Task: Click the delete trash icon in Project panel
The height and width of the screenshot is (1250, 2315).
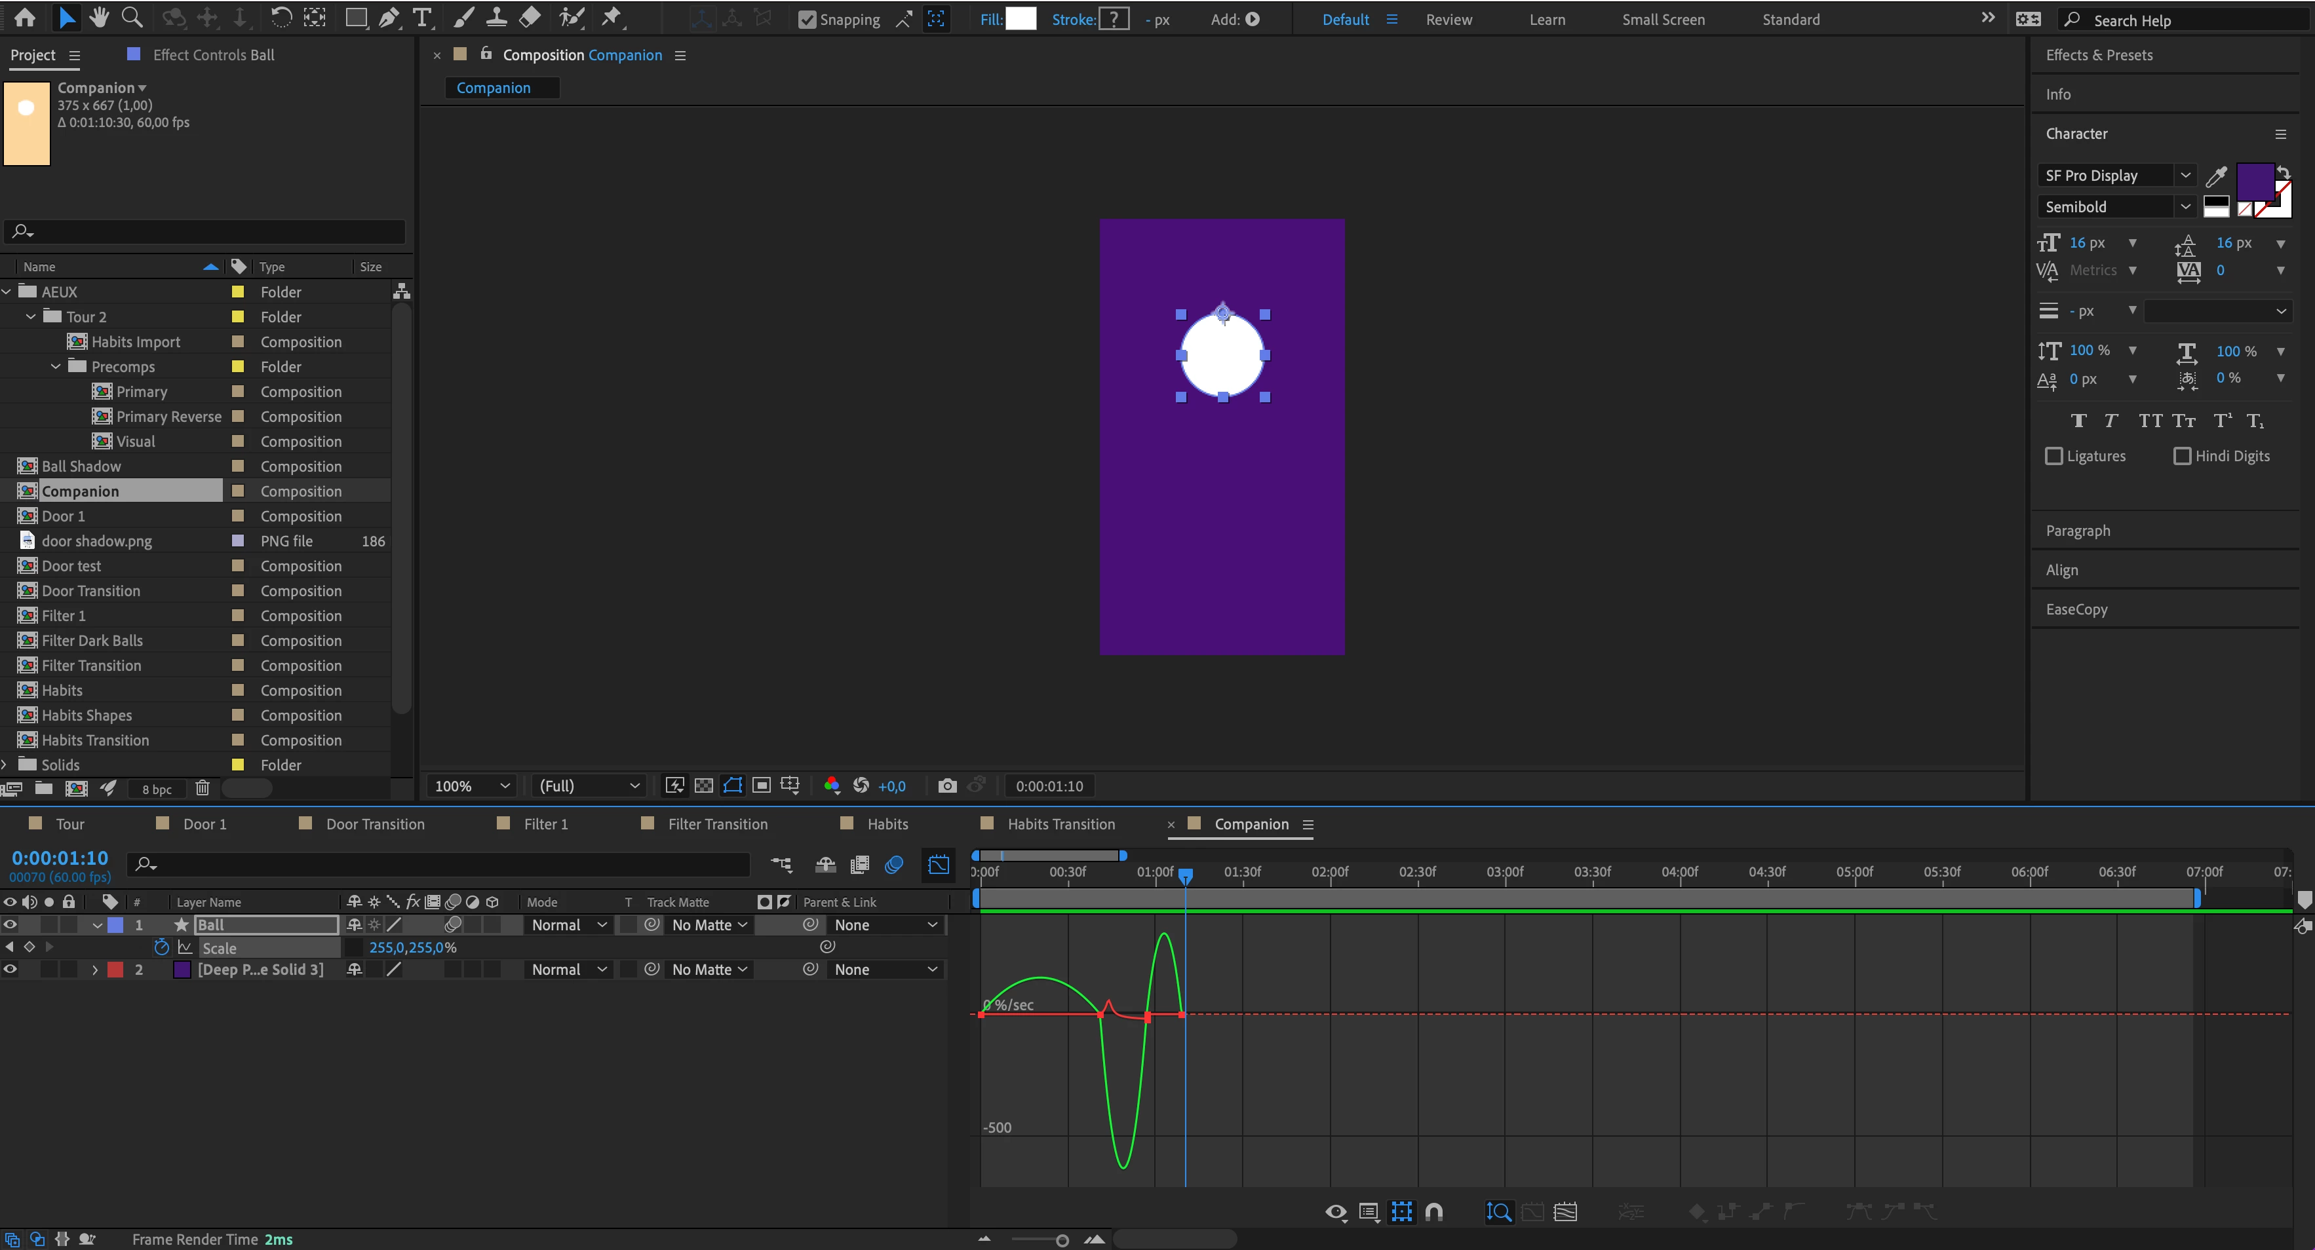Action: pos(203,788)
